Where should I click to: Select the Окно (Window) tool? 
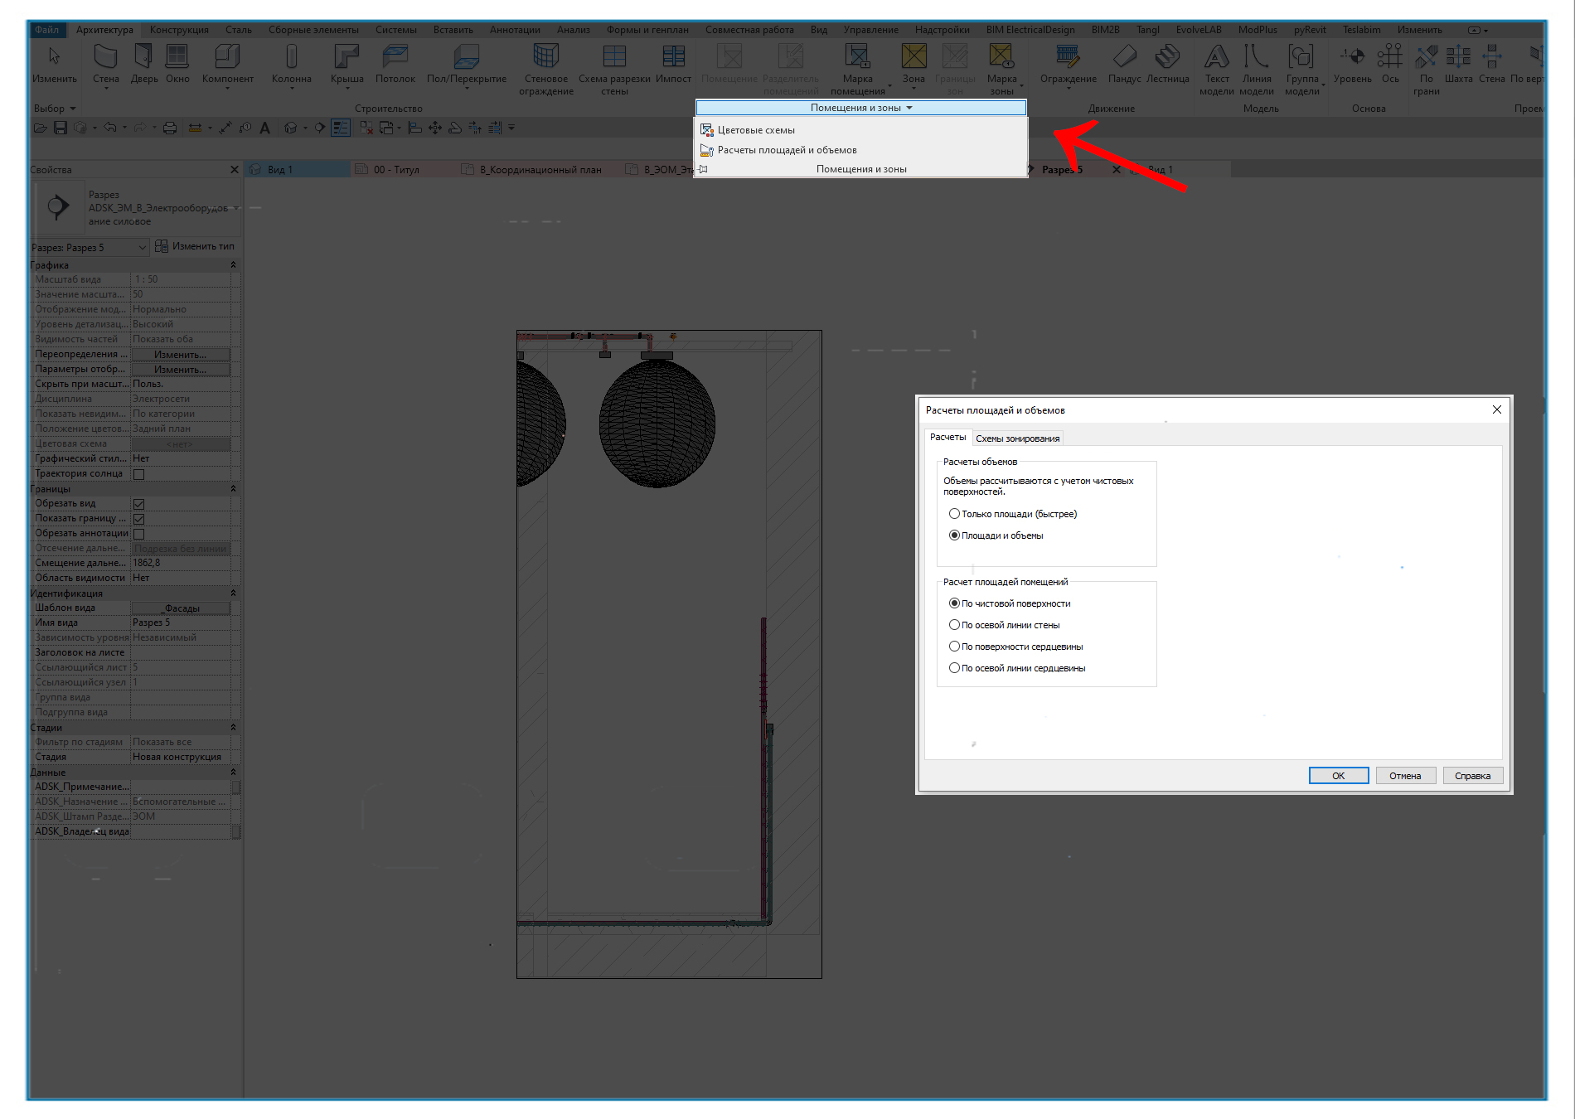[177, 65]
